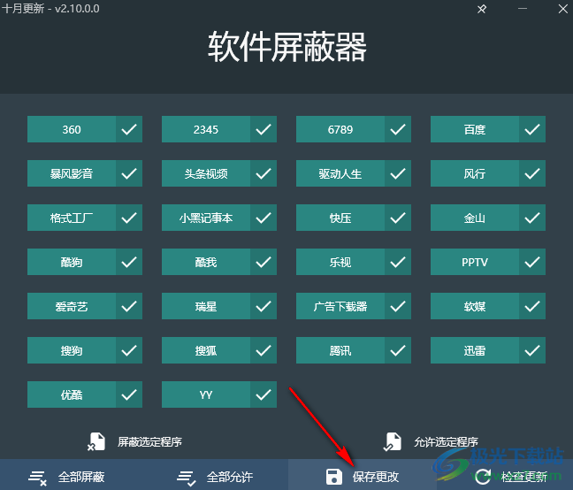
Task: Uncheck the 优酷 checkmark box
Action: 129,394
